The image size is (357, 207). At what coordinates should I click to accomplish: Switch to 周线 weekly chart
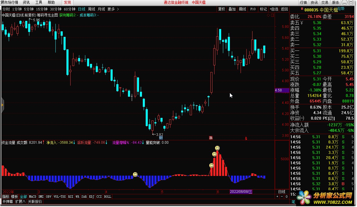point(91,9)
